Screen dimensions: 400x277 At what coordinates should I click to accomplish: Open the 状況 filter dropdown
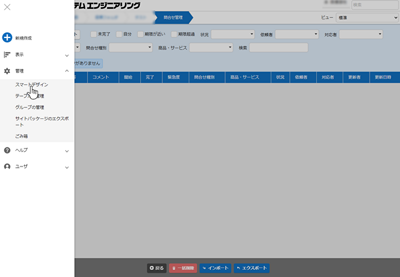point(233,34)
